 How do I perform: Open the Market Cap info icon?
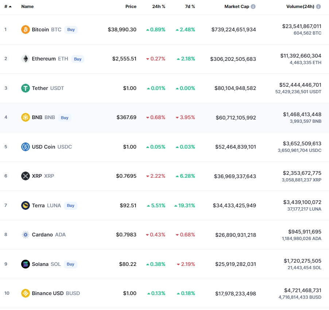[x=253, y=7]
